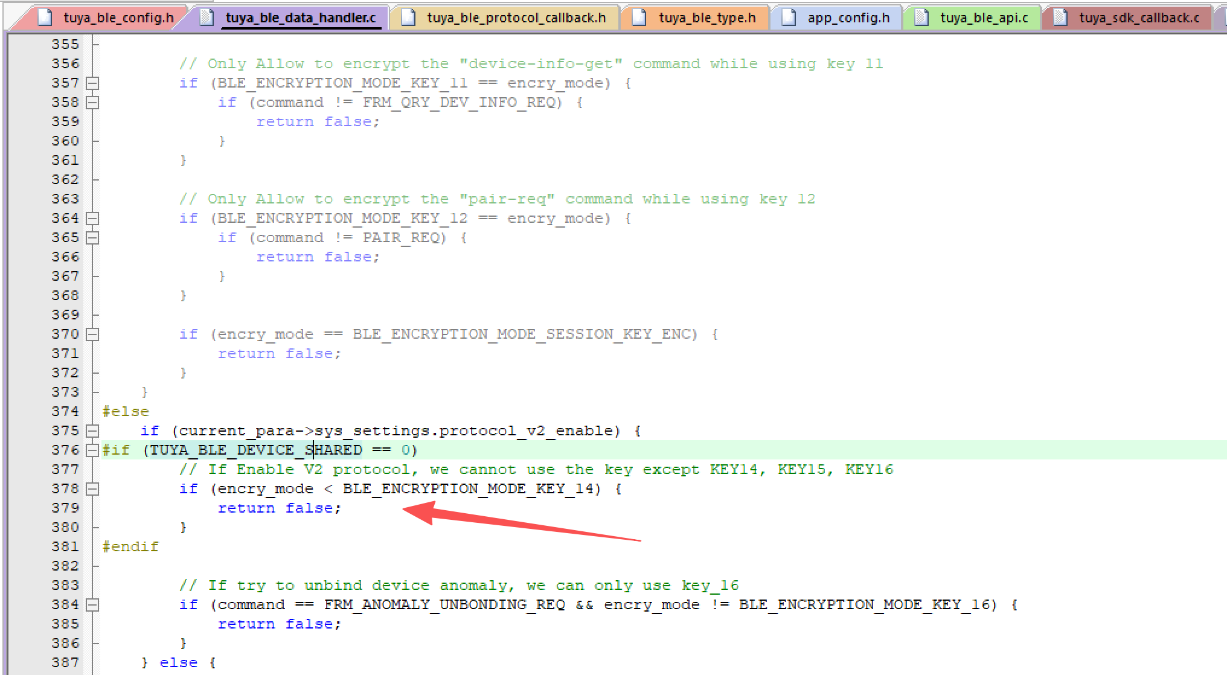
Task: Collapse fold marker at line 384
Action: click(x=92, y=605)
